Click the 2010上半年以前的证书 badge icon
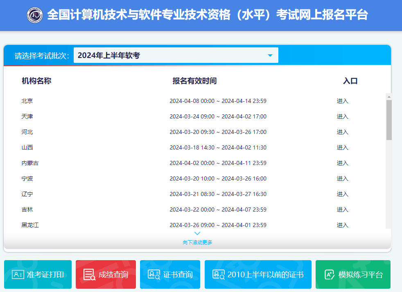 point(218,274)
